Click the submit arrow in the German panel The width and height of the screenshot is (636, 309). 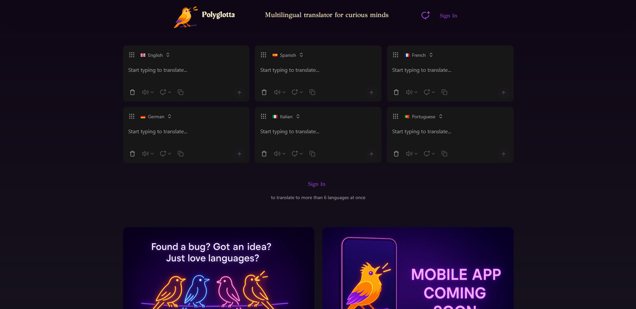(x=239, y=154)
